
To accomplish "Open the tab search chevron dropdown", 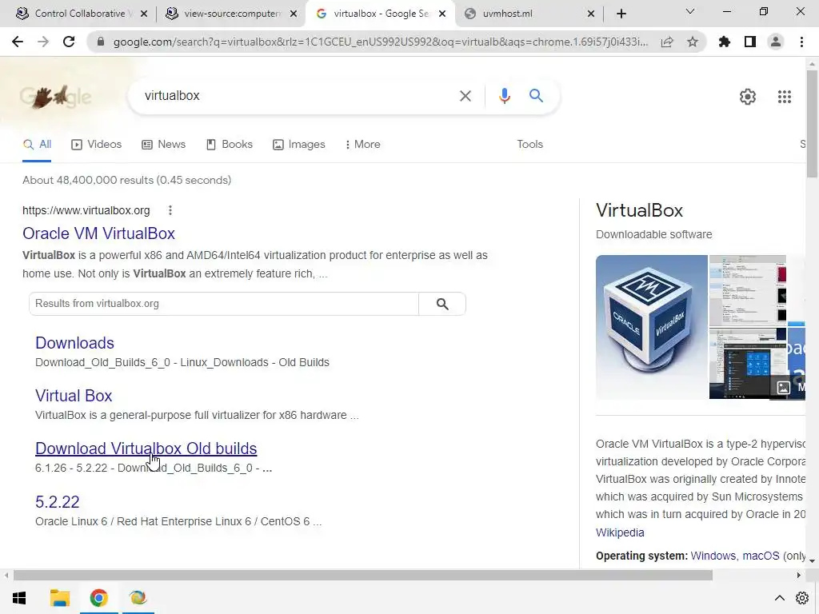I will coord(690,11).
